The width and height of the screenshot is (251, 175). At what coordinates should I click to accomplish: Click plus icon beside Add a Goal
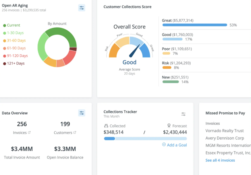point(164,145)
